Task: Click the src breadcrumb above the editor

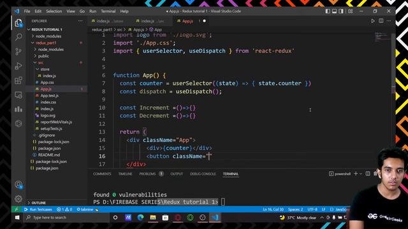Action: point(119,30)
